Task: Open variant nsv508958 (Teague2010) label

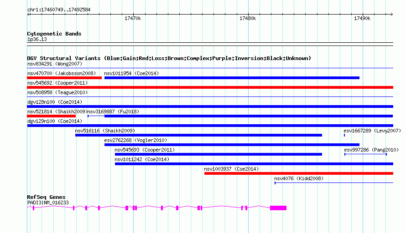Action: click(x=57, y=92)
